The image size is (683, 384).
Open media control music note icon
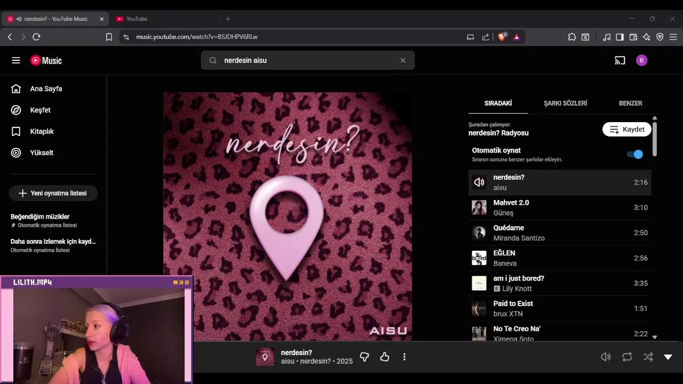coord(607,37)
